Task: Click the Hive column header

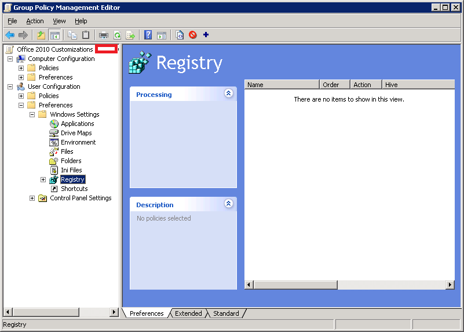Action: point(417,85)
